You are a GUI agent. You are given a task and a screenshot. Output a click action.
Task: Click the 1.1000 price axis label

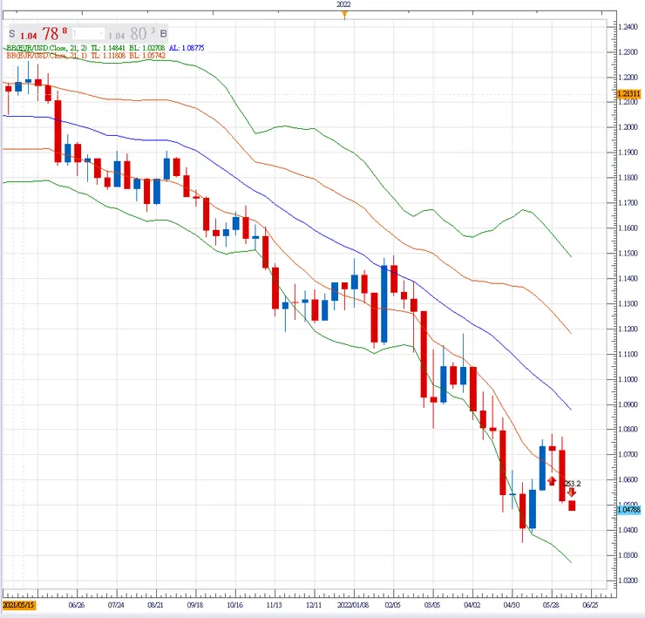coord(628,379)
